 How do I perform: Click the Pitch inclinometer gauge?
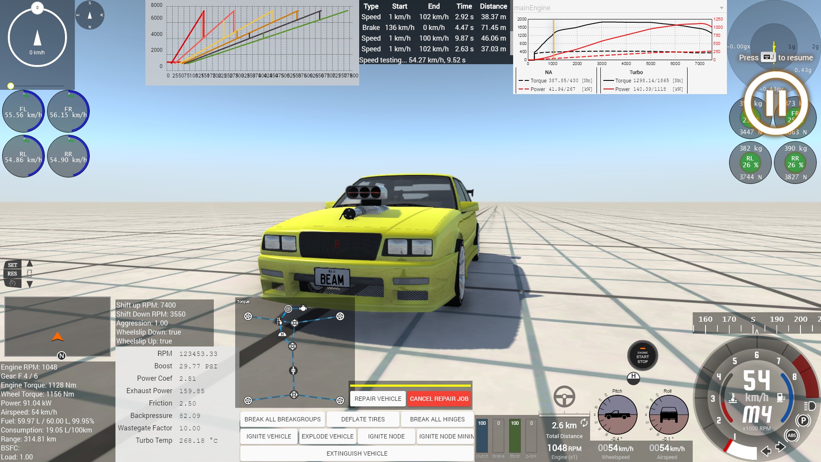point(617,415)
